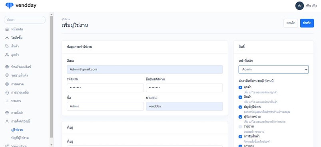The width and height of the screenshot is (321, 147).
Task: Open the หน้าที่หลัก Admin dropdown
Action: click(273, 70)
